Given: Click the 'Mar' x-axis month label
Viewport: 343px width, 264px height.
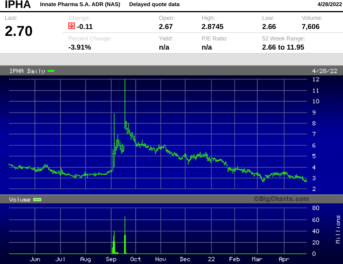Looking at the screenshot, I should click(x=257, y=259).
